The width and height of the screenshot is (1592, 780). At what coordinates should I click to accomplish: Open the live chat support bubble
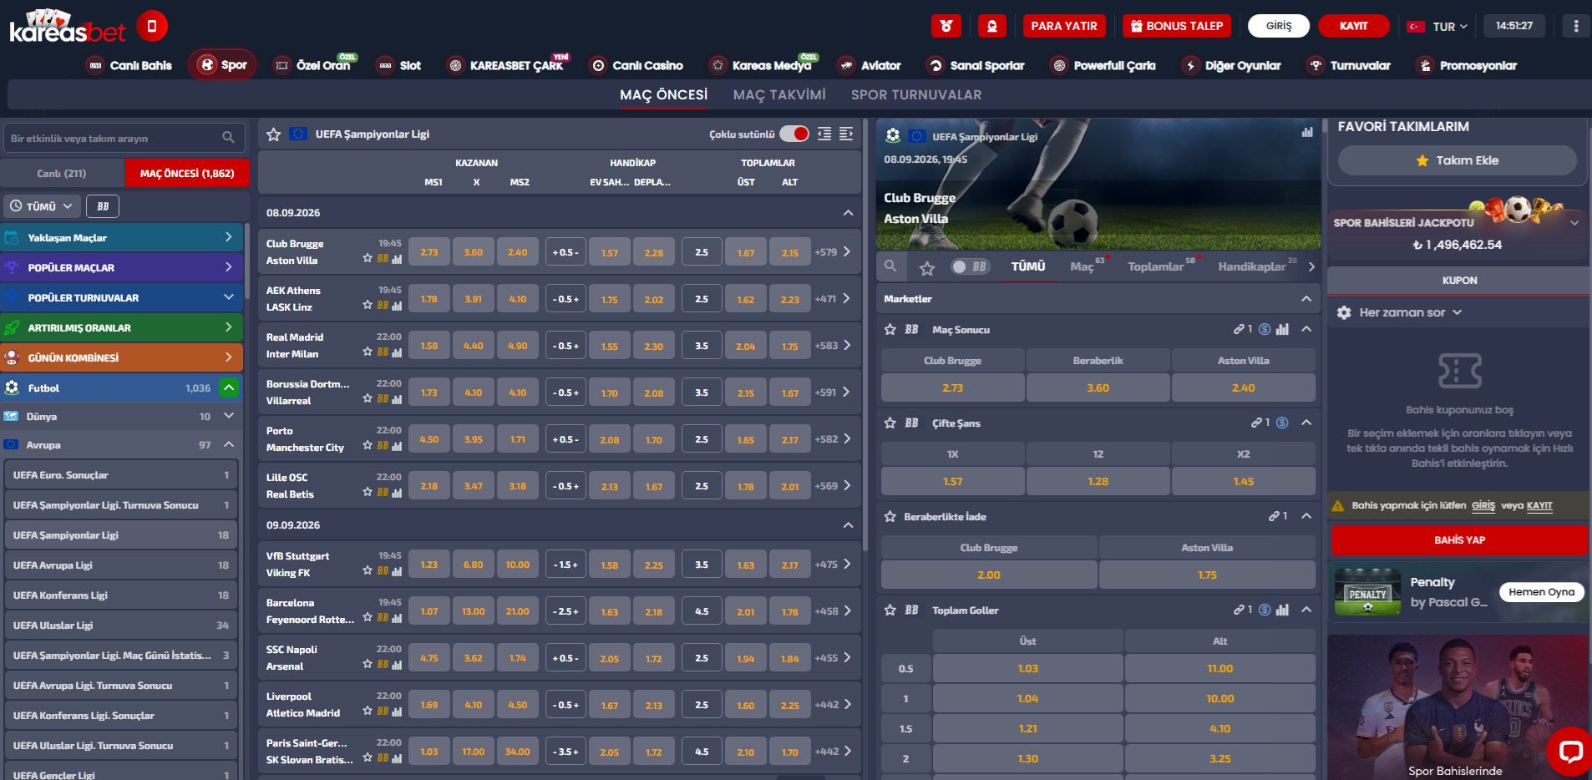click(1570, 752)
